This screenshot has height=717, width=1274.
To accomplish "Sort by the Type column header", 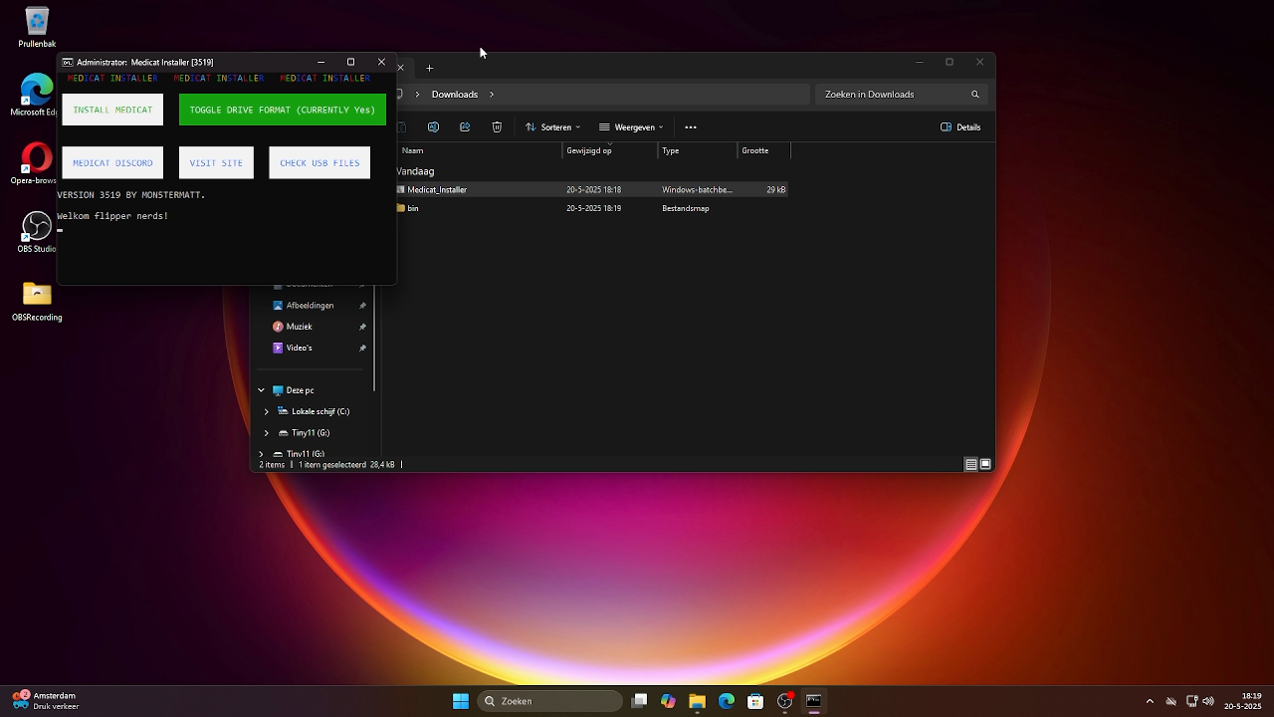I will (x=698, y=150).
